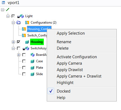Enable the SwitchAssy checkbox
The width and height of the screenshot is (121, 110).
[19, 48]
